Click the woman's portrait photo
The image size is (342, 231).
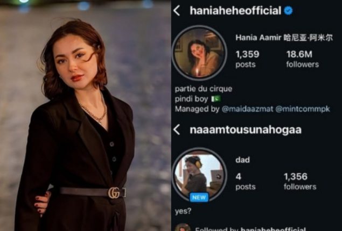tap(85, 115)
